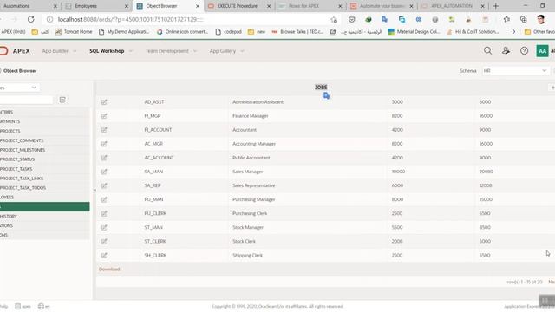Click the JOBS table title
This screenshot has width=555, height=312.
point(321,87)
